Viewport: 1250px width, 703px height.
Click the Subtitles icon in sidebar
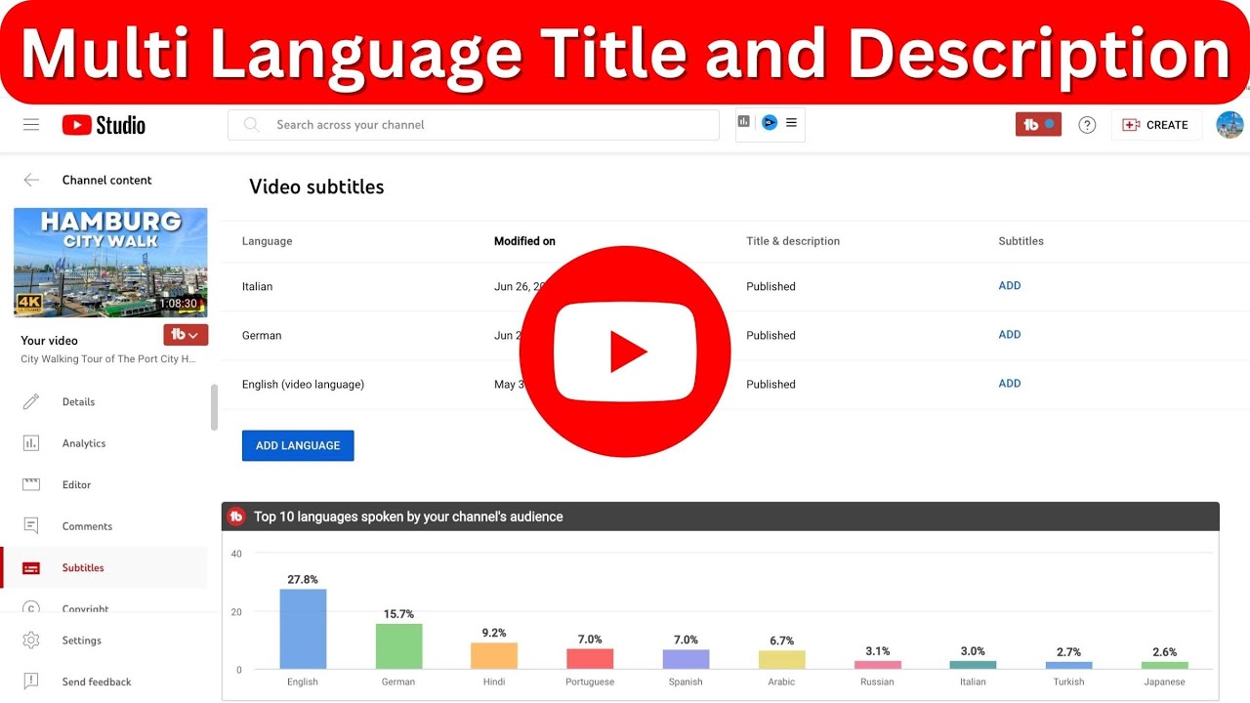click(x=31, y=567)
